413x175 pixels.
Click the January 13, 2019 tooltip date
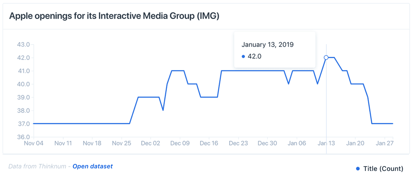tap(267, 44)
